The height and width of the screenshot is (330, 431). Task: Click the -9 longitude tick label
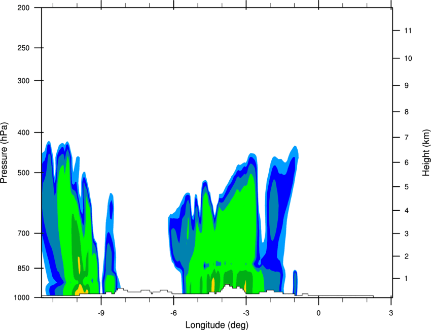click(x=101, y=313)
